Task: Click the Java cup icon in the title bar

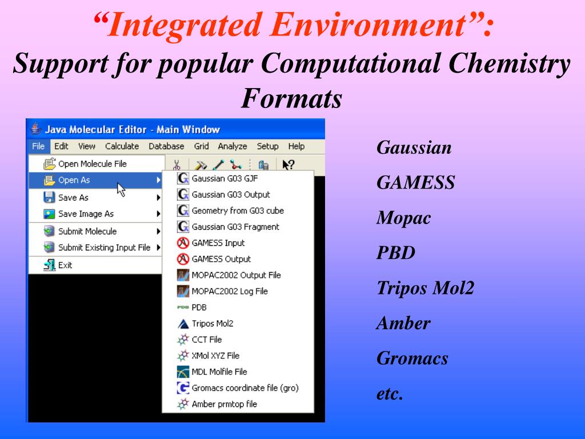Action: pyautogui.click(x=36, y=129)
